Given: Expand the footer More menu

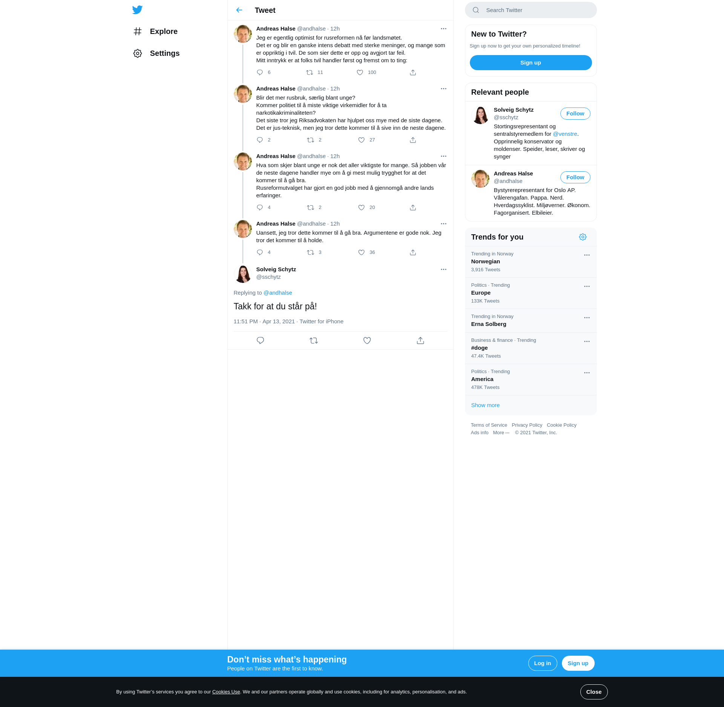Looking at the screenshot, I should click(501, 433).
